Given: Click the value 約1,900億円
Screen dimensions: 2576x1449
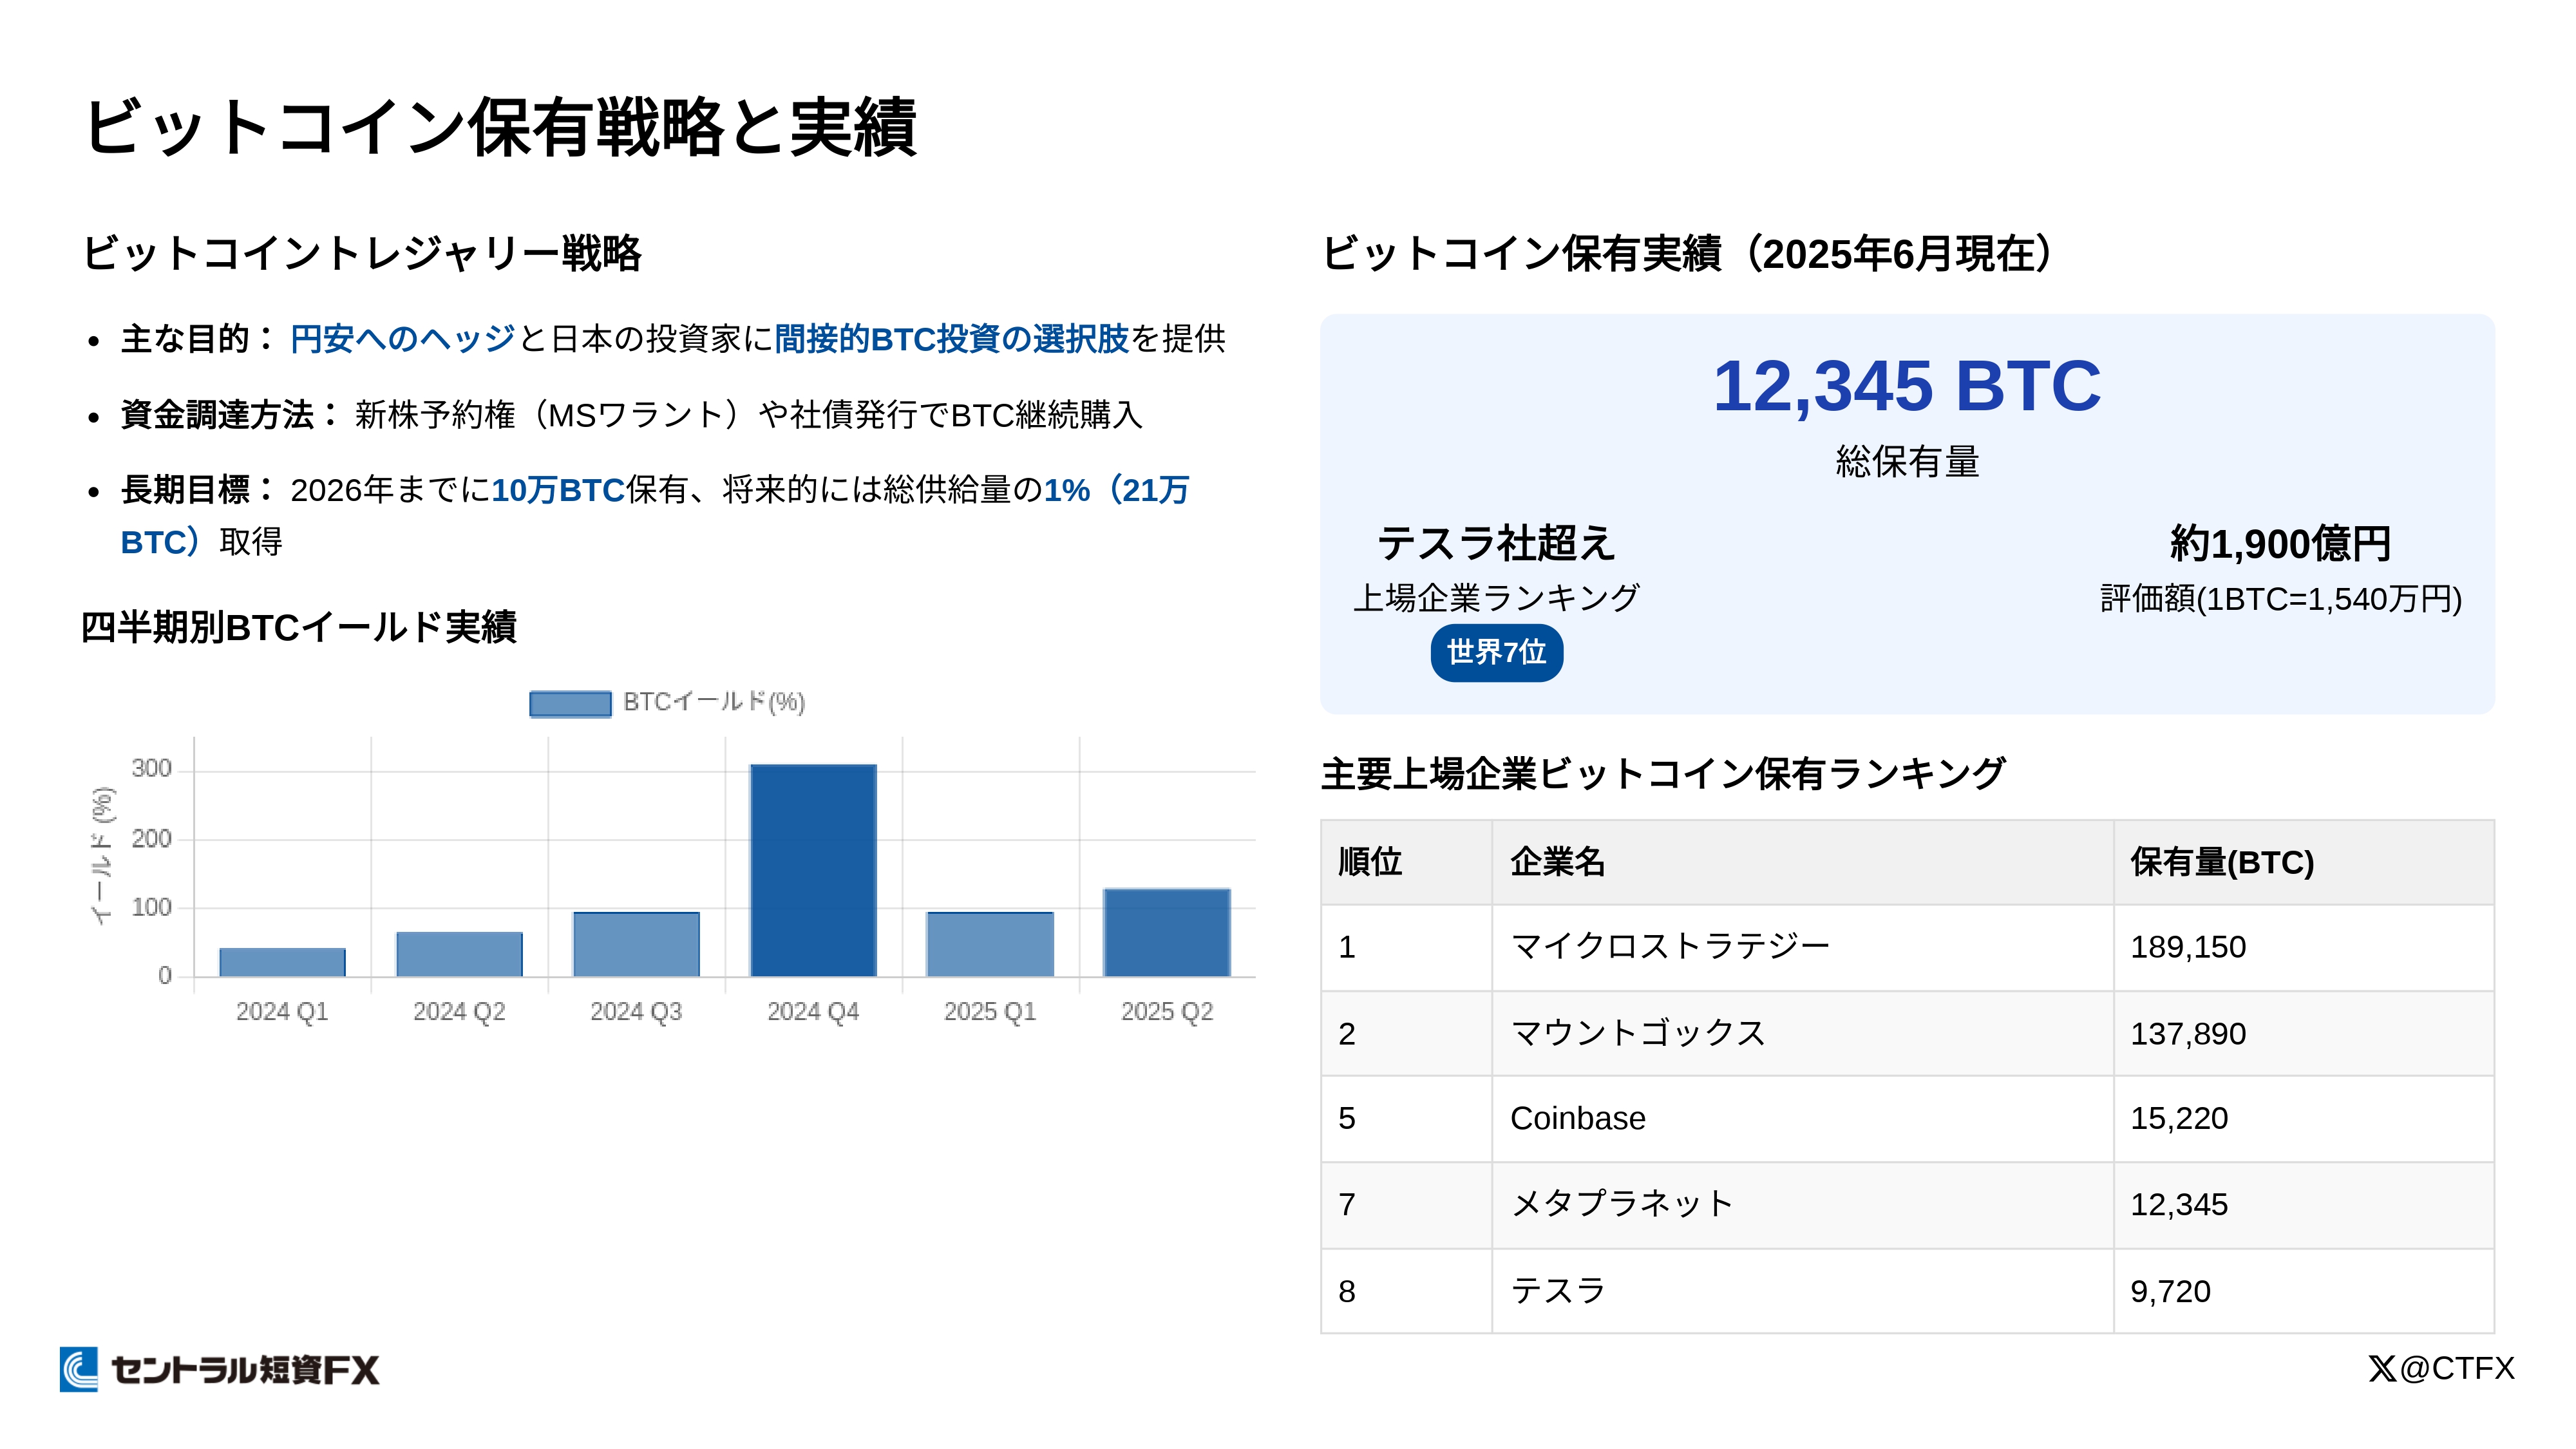Looking at the screenshot, I should click(2280, 544).
